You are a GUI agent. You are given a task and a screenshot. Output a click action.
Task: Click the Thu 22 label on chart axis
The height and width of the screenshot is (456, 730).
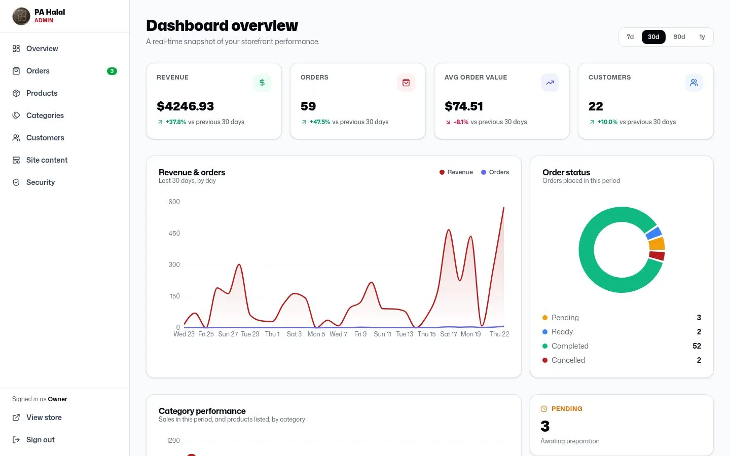499,334
